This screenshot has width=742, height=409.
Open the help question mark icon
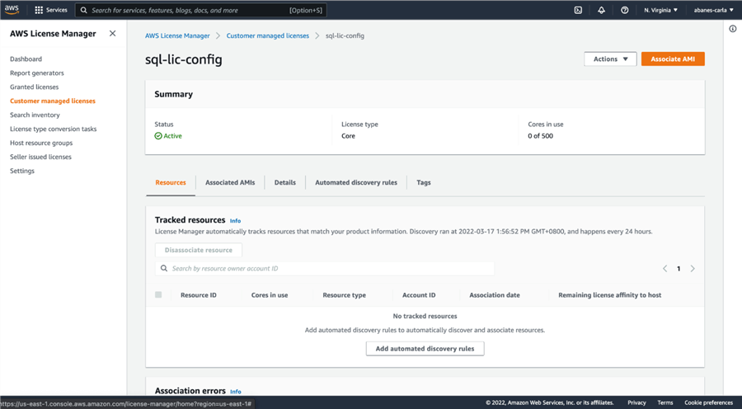click(x=624, y=10)
